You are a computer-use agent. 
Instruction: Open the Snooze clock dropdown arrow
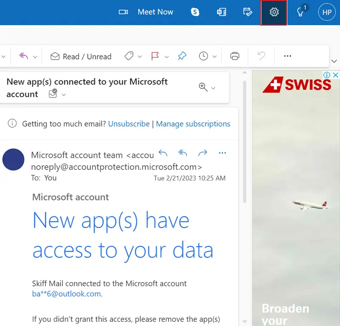(215, 57)
